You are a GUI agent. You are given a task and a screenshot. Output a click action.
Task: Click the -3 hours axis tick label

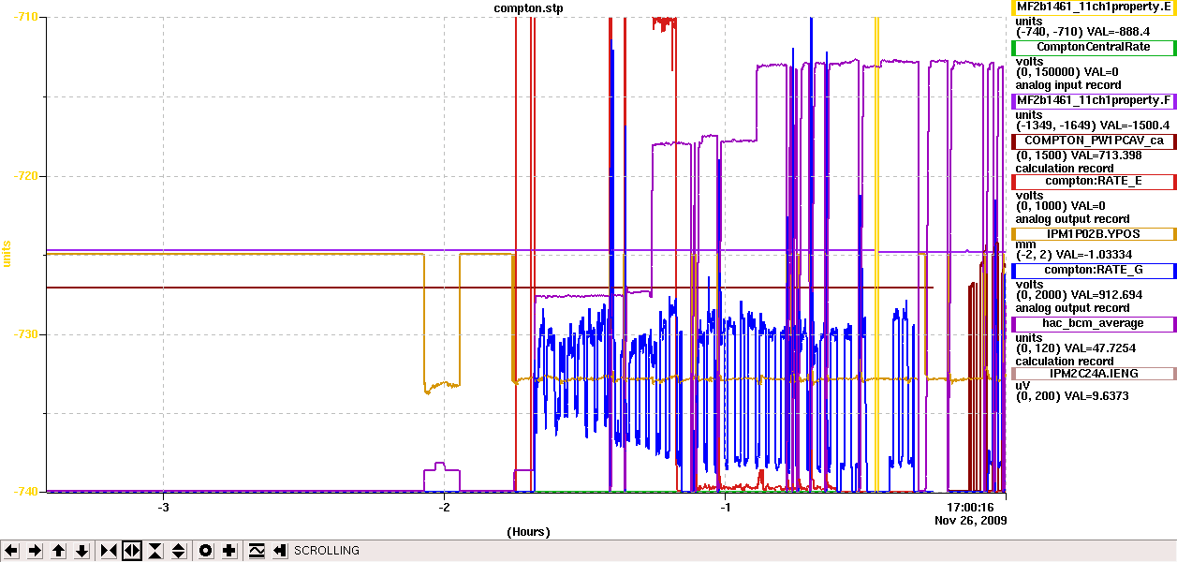click(164, 507)
